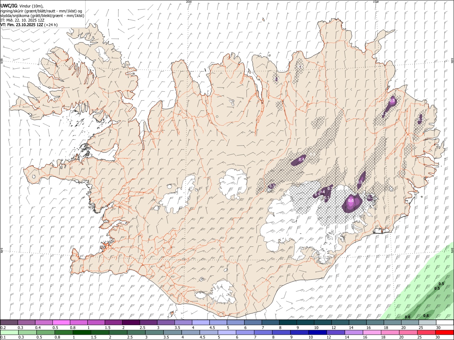Click the 'VT: Fim. 23.10.2025 12Z (+24 h)' line
The image size is (454, 340).
coord(29,25)
